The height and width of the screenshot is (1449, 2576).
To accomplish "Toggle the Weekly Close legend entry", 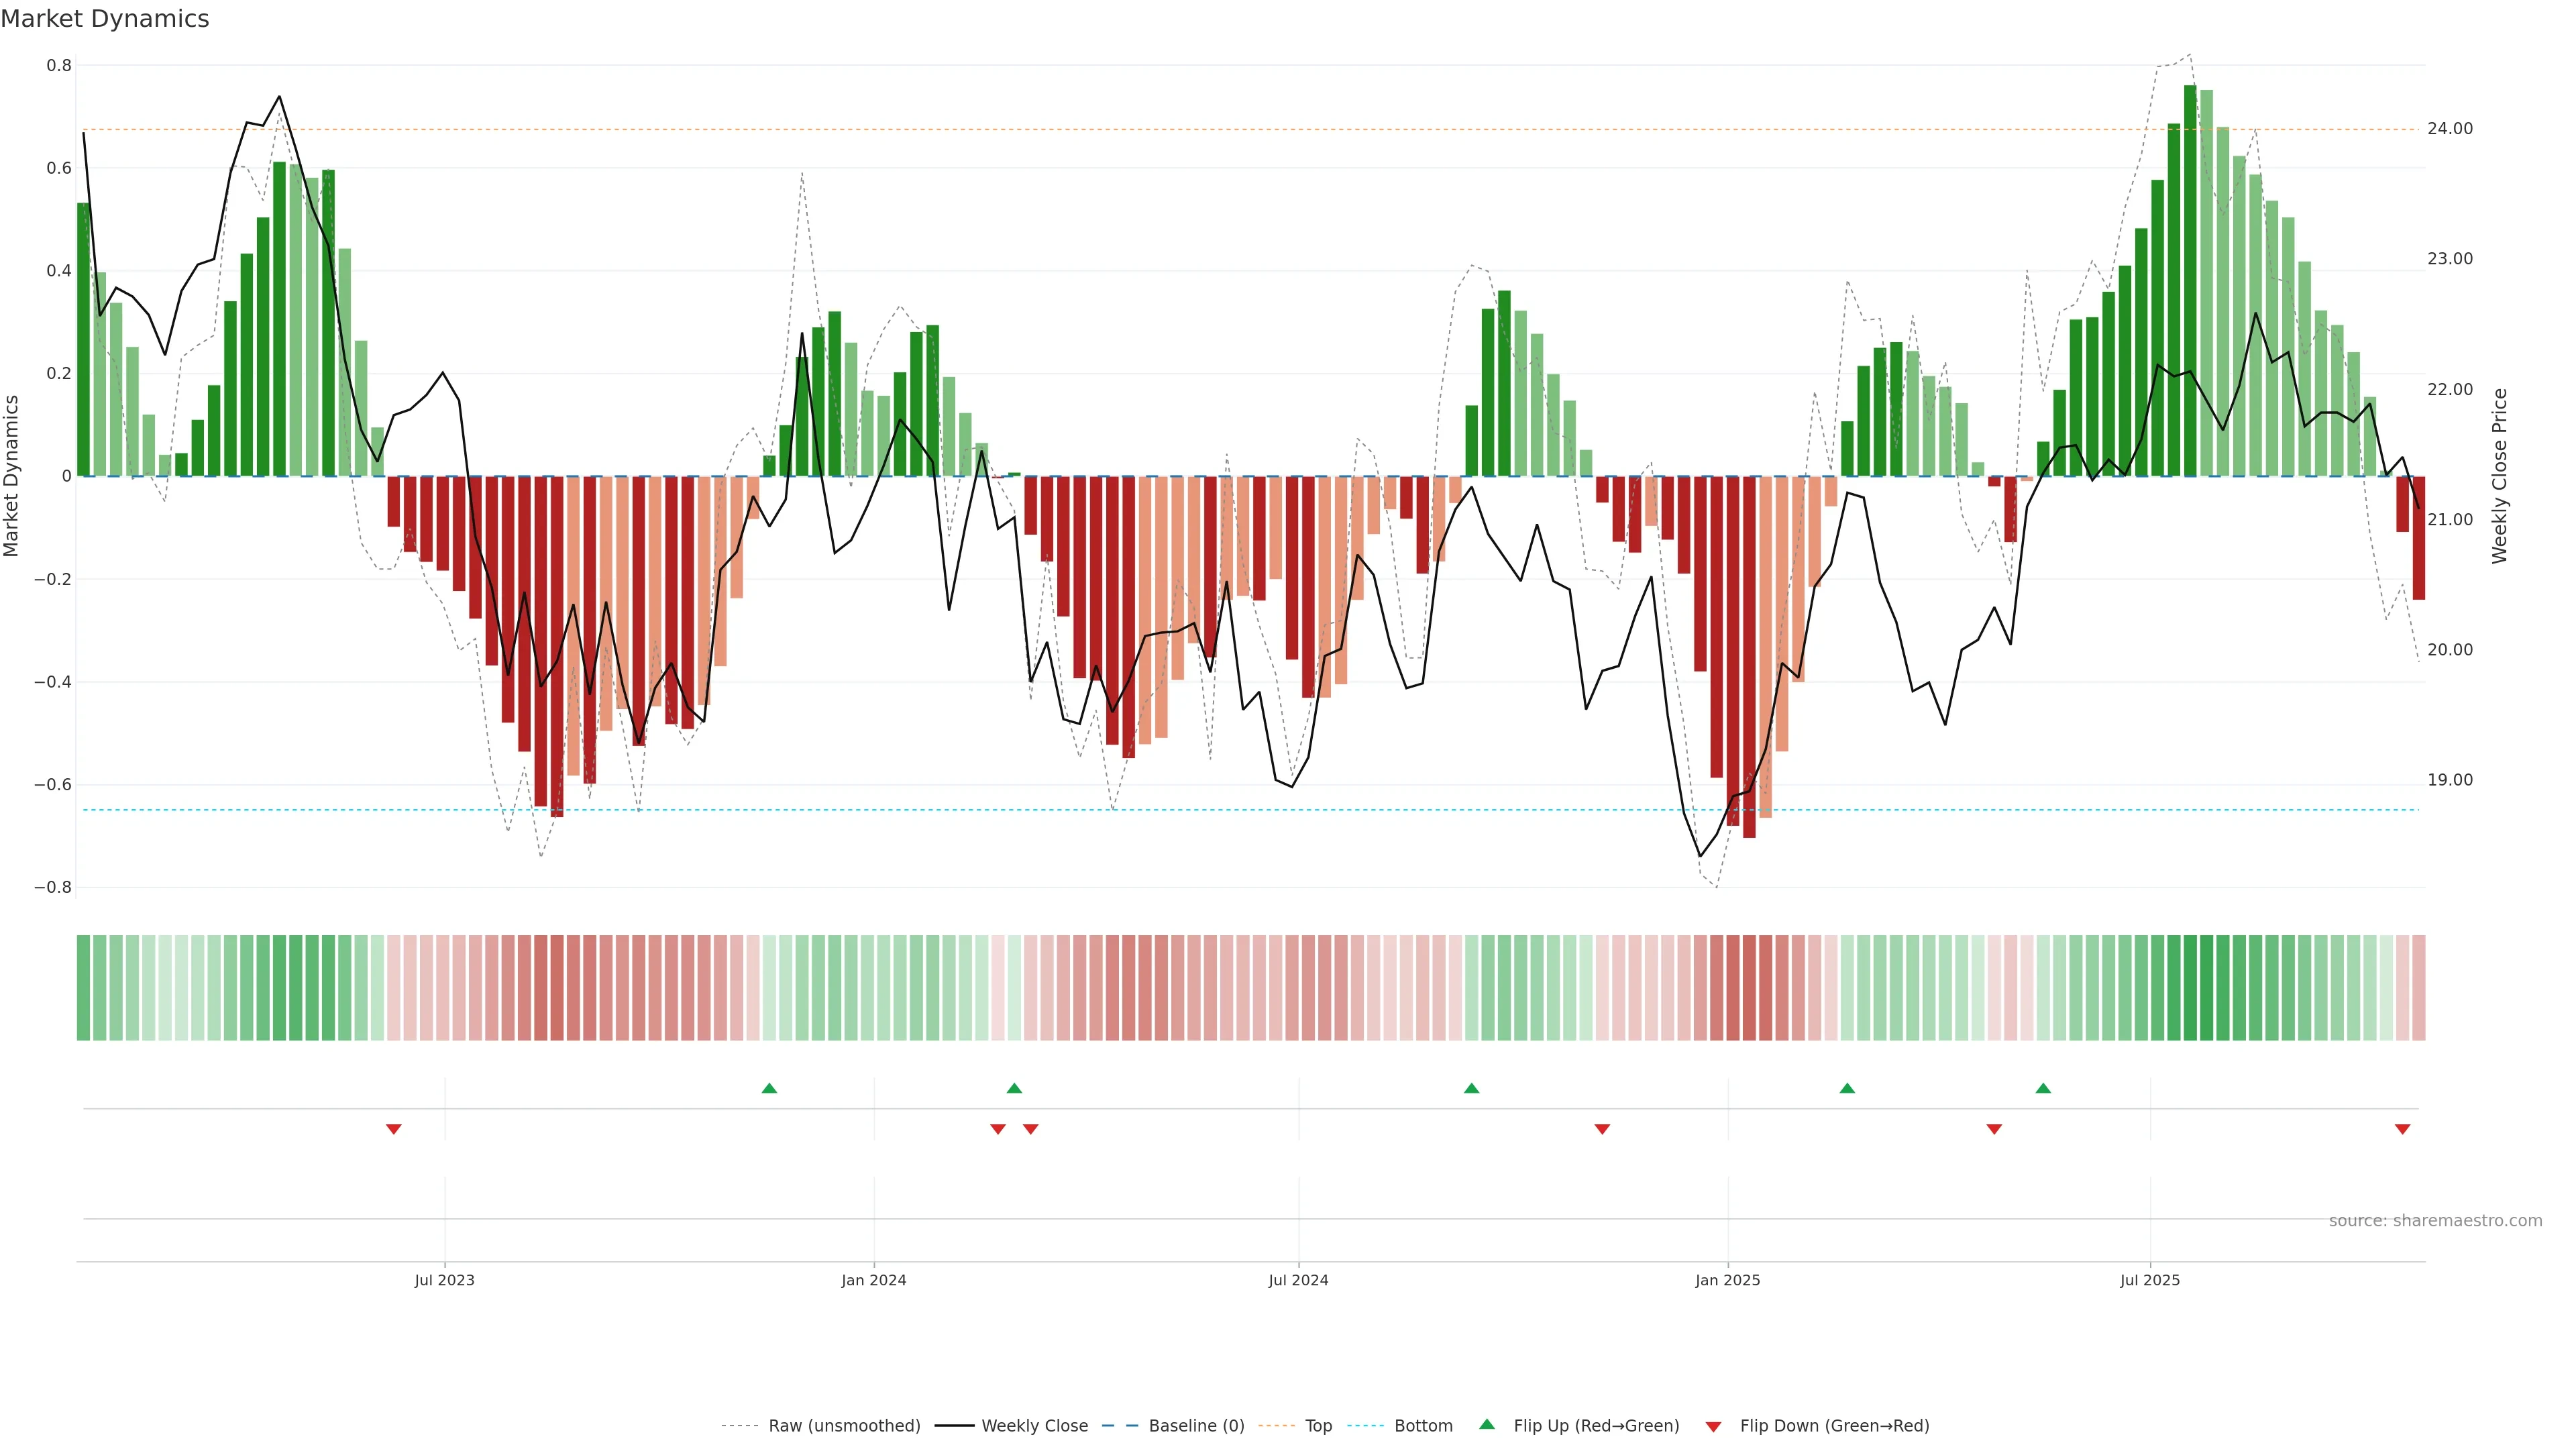I will 1034,1425.
